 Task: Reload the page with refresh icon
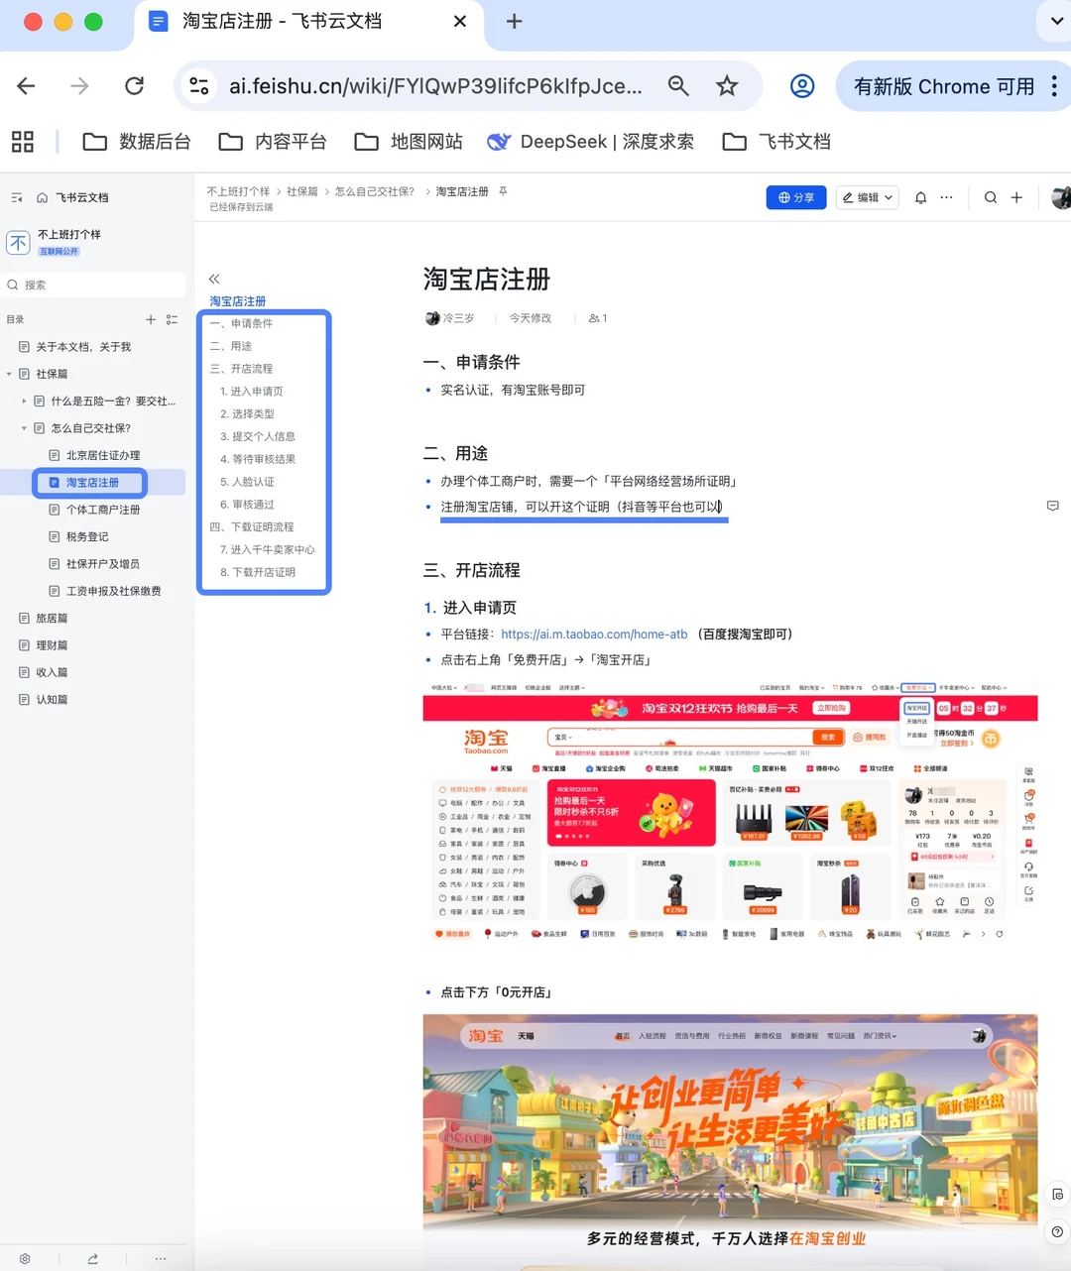click(x=134, y=86)
